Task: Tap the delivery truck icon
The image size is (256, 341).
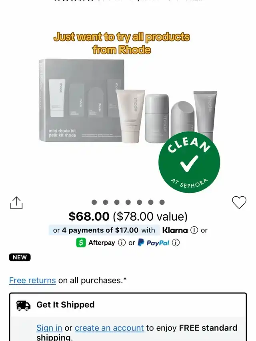Action: 23,305
